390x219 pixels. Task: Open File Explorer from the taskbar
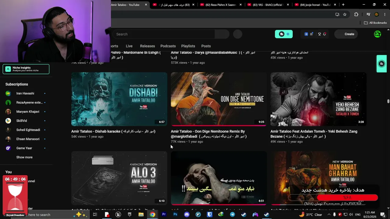click(x=141, y=214)
